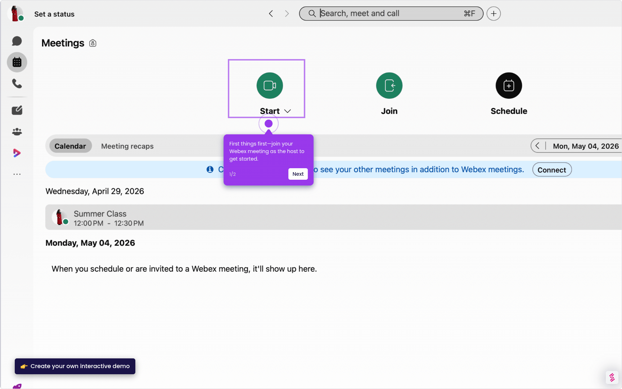Click the Meetings page title

click(x=63, y=43)
